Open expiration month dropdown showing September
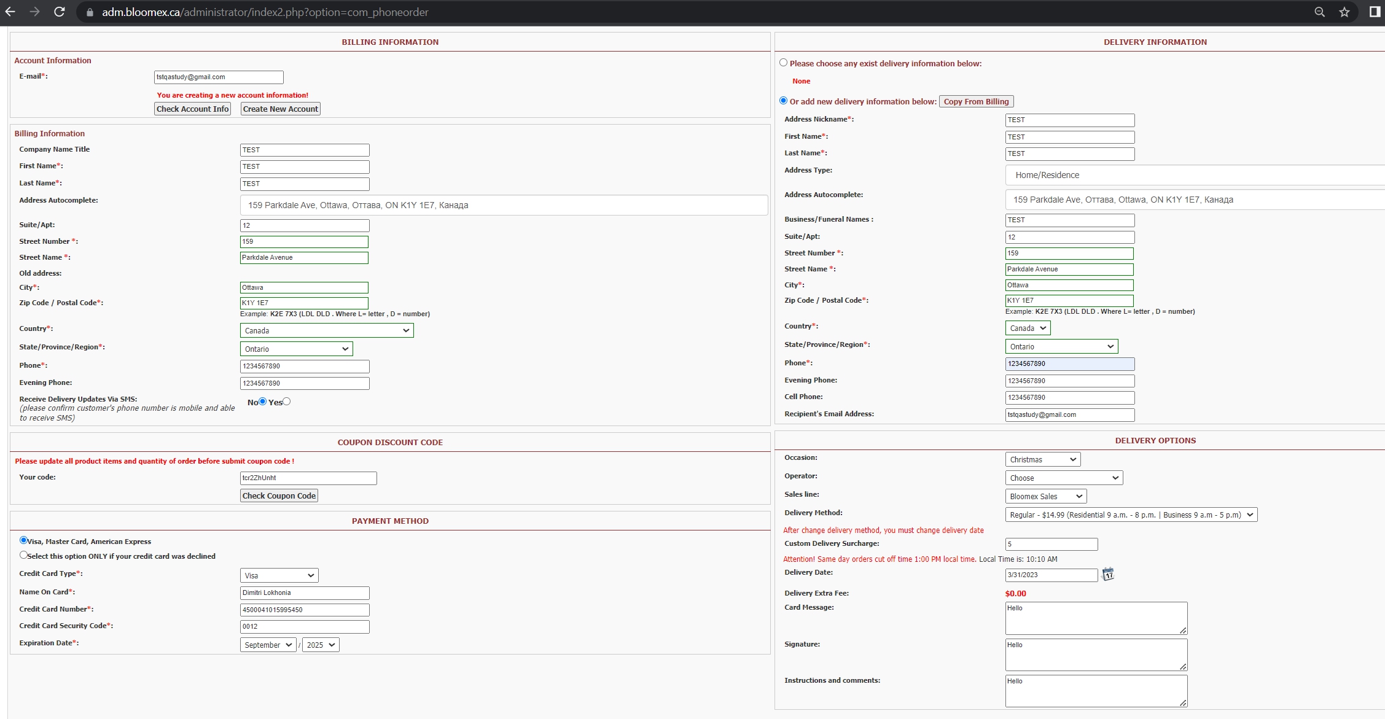 coord(268,645)
